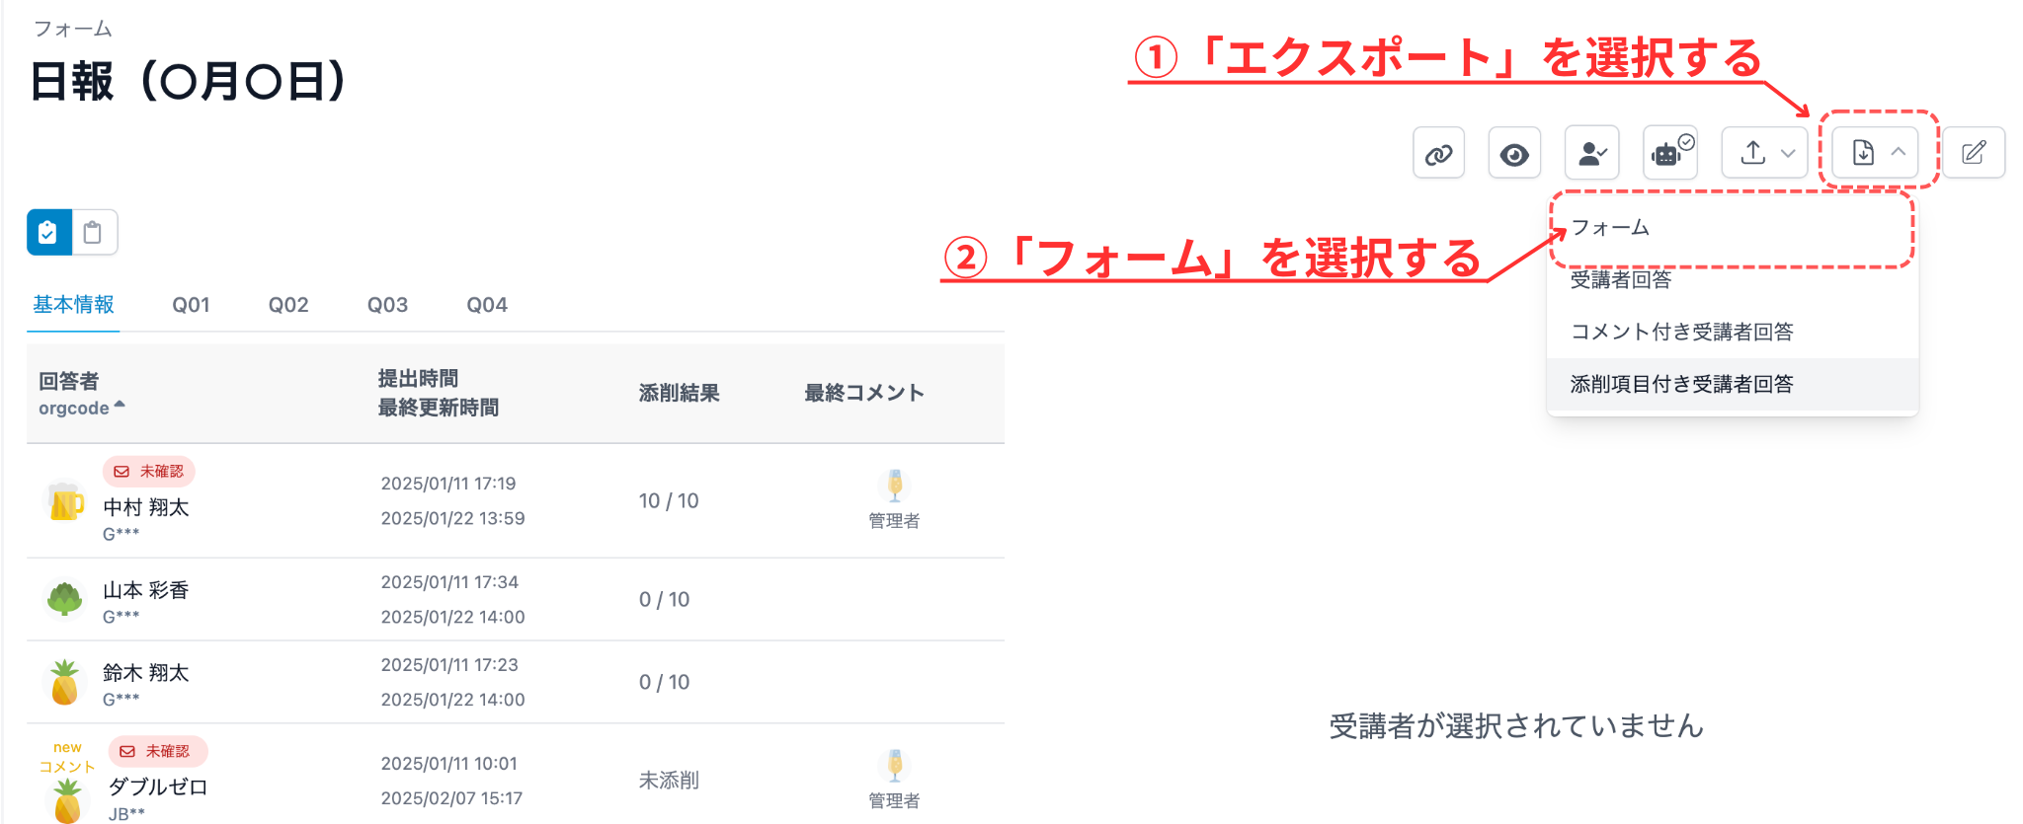Select フォーム in the export menu

pos(1609,227)
